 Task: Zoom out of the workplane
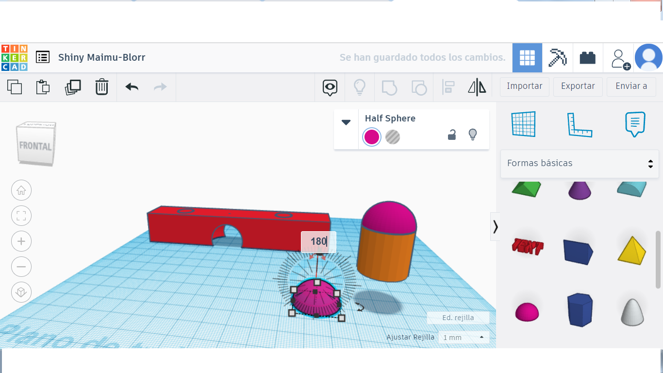[x=21, y=267]
